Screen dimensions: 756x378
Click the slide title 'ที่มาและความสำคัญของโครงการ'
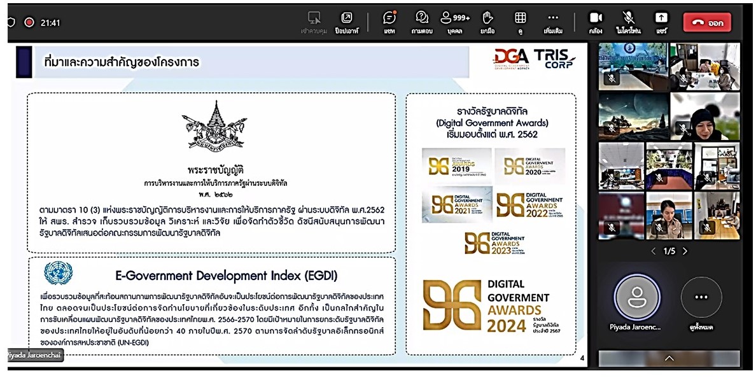click(x=121, y=62)
